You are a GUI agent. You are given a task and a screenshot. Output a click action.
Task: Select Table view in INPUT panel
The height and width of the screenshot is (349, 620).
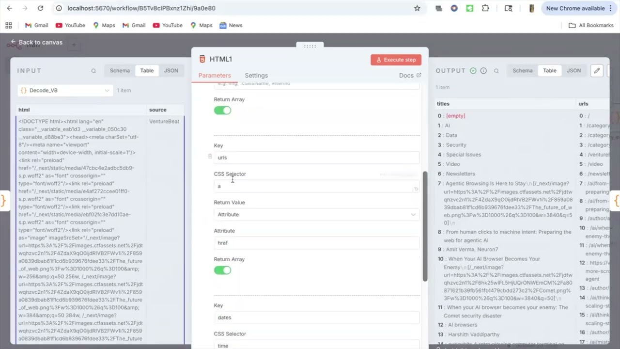coord(147,71)
